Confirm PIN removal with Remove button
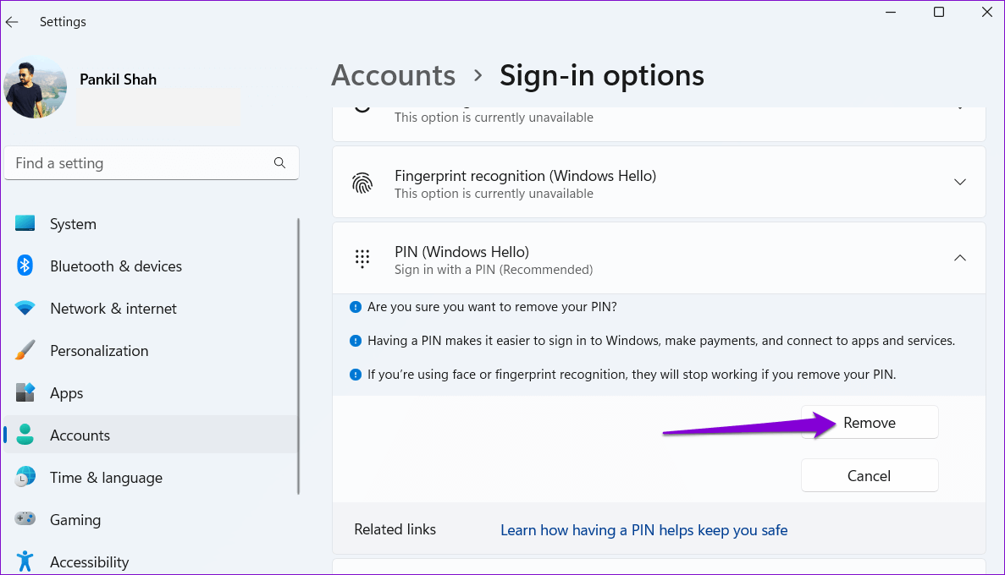 (870, 423)
